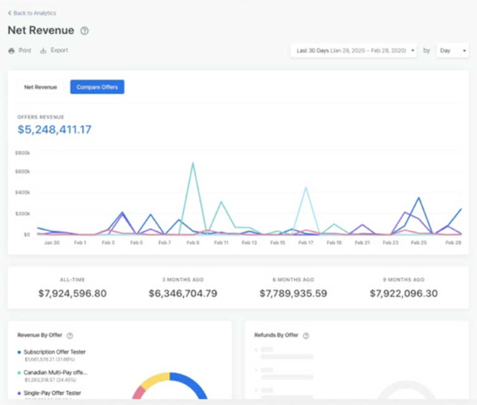The image size is (477, 405).
Task: Click the Feb 9 x-axis label
Action: (193, 243)
